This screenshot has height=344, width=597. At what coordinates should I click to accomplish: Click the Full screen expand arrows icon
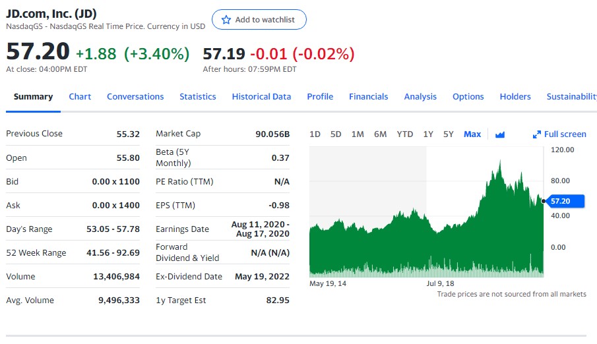537,134
